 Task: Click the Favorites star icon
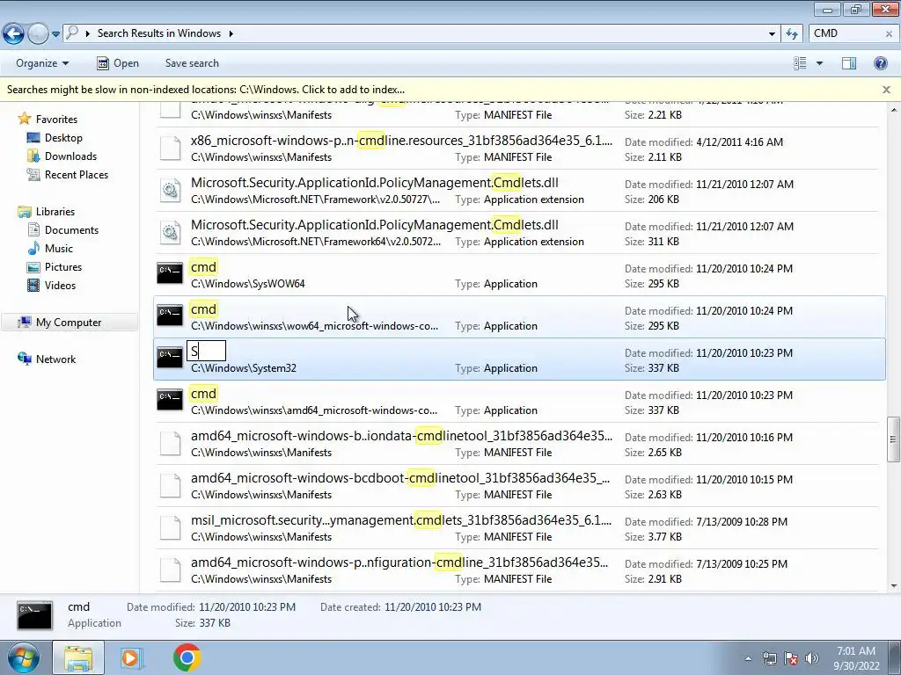point(24,119)
